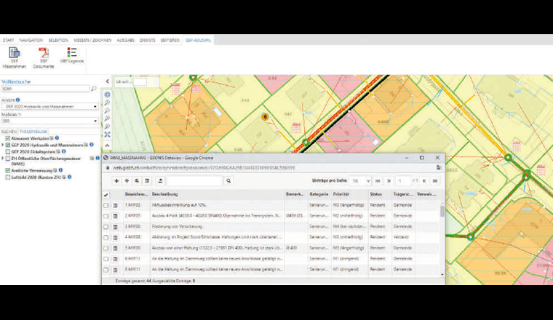
Task: Enable the Luftbild 2020 layer
Action: coord(8,177)
